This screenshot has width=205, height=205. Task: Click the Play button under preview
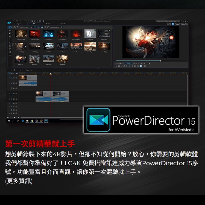tap(116, 66)
